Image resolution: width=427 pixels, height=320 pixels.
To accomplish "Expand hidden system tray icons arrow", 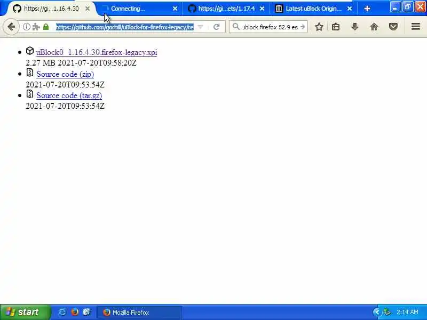I will click(377, 312).
